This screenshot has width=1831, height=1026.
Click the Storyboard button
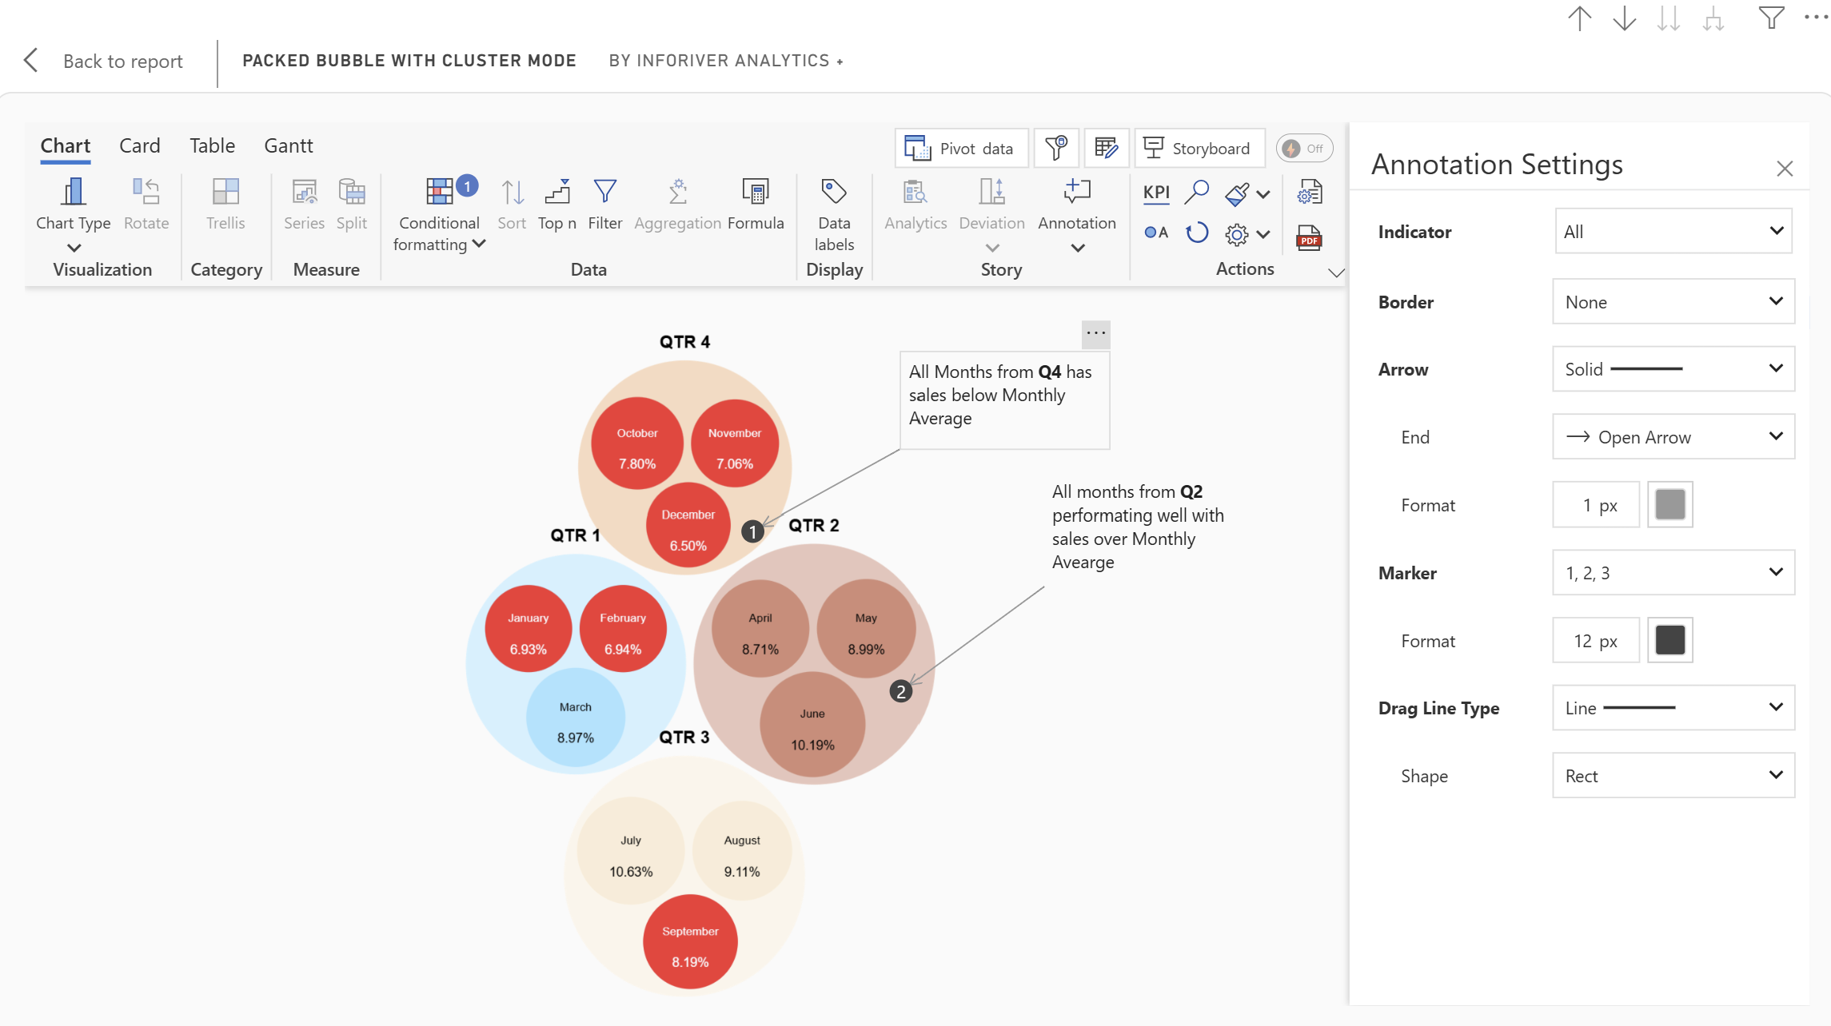click(1199, 149)
